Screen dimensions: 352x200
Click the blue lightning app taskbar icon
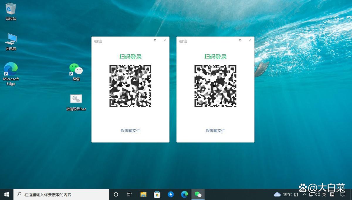[171, 194]
